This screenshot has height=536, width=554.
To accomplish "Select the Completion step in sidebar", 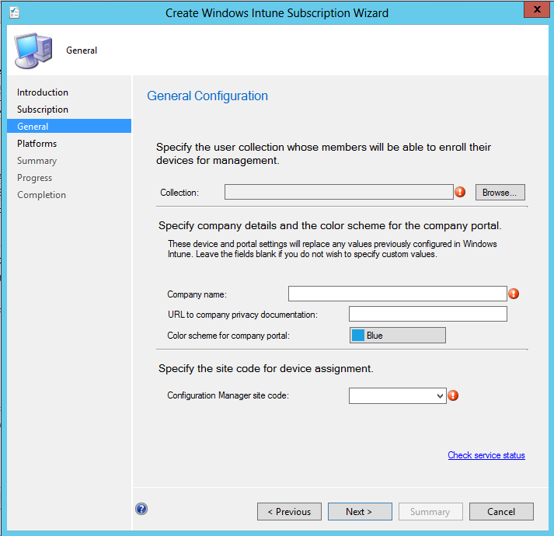I will tap(41, 195).
